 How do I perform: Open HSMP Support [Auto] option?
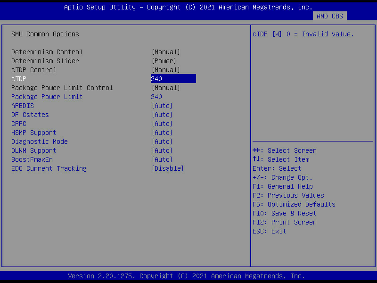162,133
